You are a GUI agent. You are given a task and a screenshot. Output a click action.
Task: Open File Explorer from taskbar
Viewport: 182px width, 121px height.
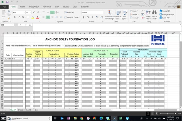point(75,118)
